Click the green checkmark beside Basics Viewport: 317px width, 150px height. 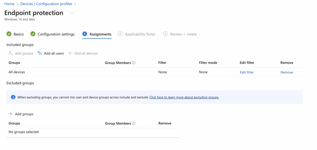coord(9,34)
